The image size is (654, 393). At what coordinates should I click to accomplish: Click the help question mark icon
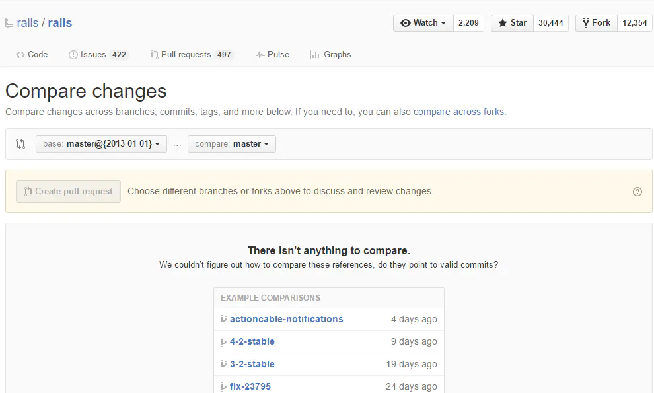(637, 192)
